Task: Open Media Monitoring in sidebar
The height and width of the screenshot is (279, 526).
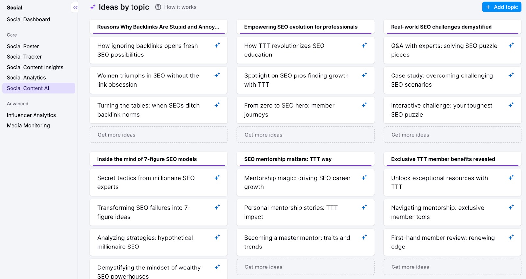Action: 28,126
